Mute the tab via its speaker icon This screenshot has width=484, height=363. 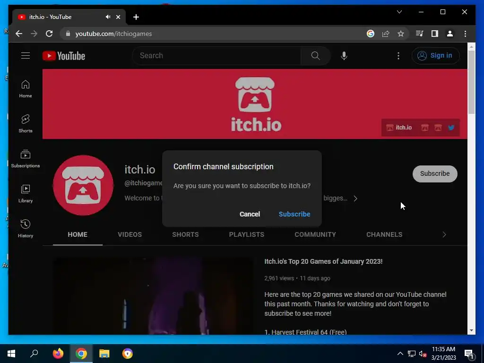(x=108, y=17)
